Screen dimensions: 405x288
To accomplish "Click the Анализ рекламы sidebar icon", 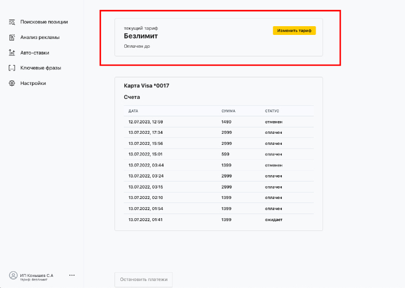I will (12, 37).
